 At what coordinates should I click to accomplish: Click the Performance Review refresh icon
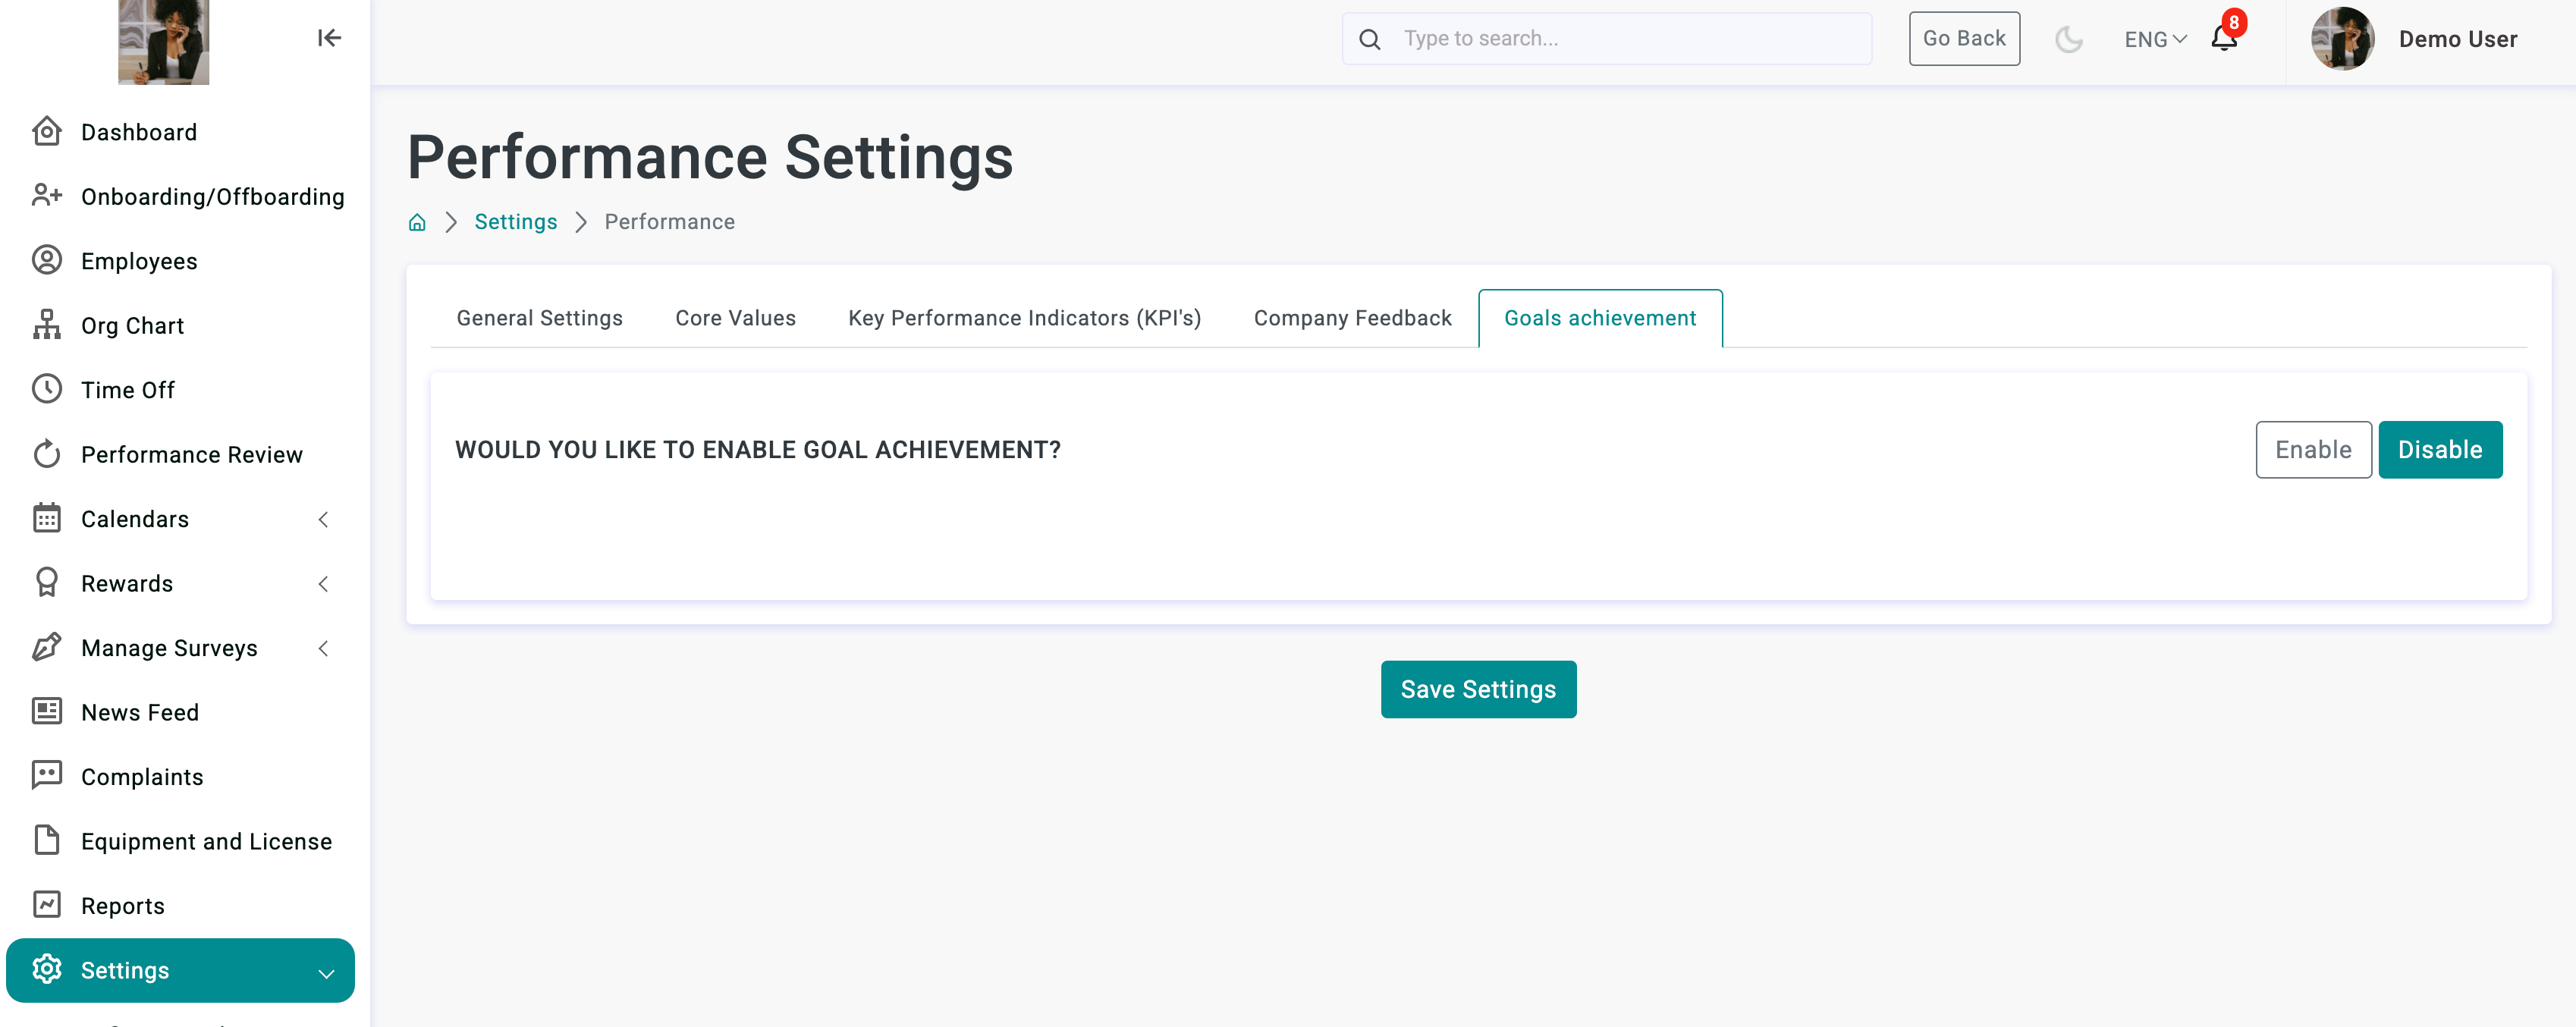[47, 454]
